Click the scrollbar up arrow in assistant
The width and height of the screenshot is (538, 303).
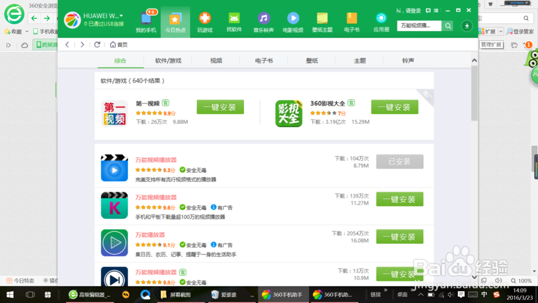point(474,60)
